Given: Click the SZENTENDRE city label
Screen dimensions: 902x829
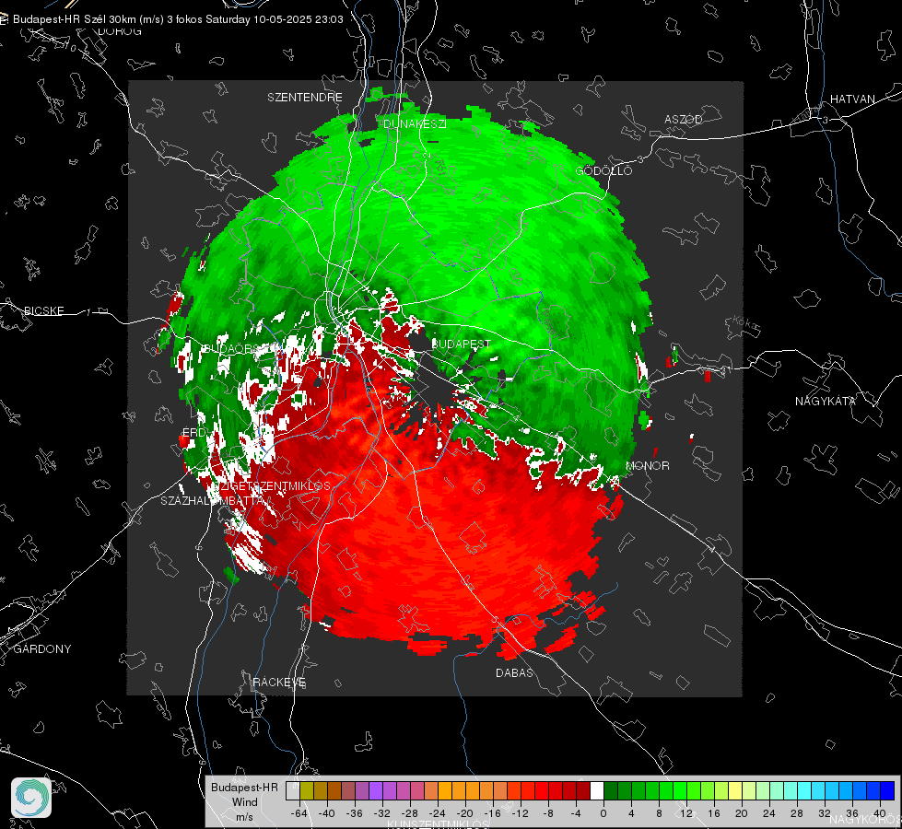Looking at the screenshot, I should [x=305, y=98].
